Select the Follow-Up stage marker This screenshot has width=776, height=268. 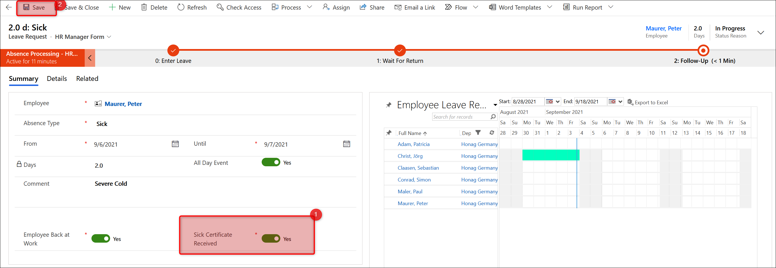tap(703, 50)
